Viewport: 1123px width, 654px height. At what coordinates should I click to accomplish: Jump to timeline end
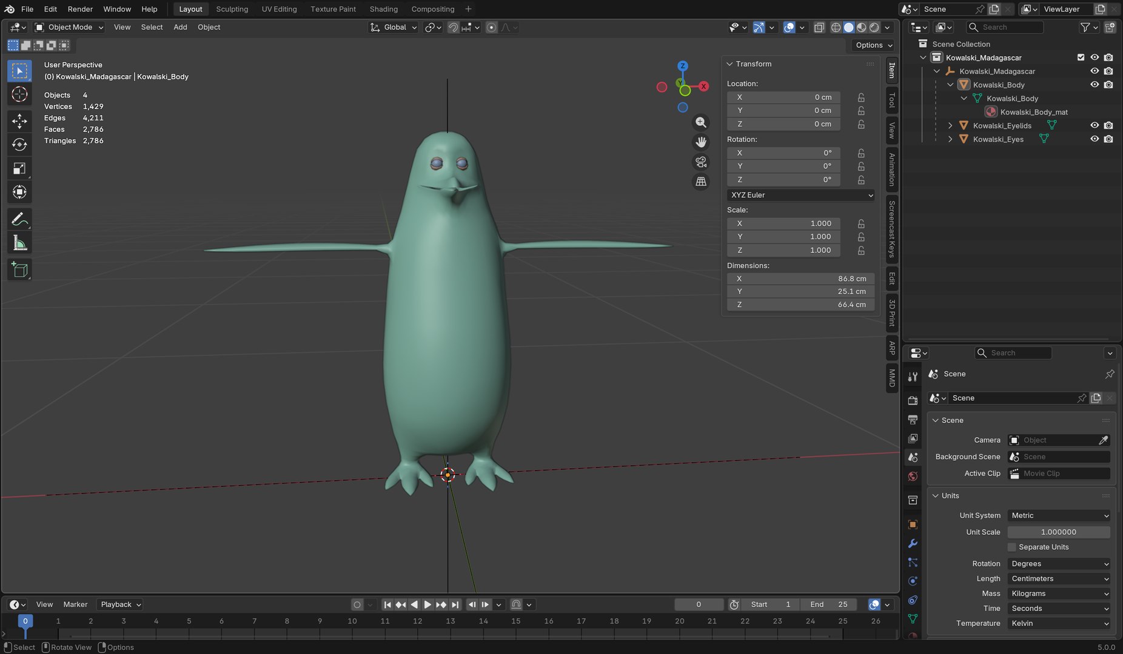tap(455, 604)
